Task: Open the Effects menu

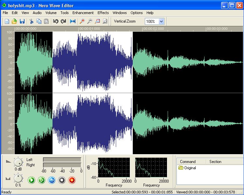Action: pos(103,13)
